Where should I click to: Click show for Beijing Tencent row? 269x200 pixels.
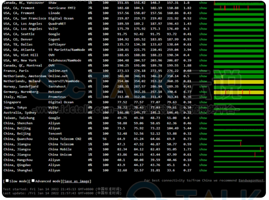203,134
